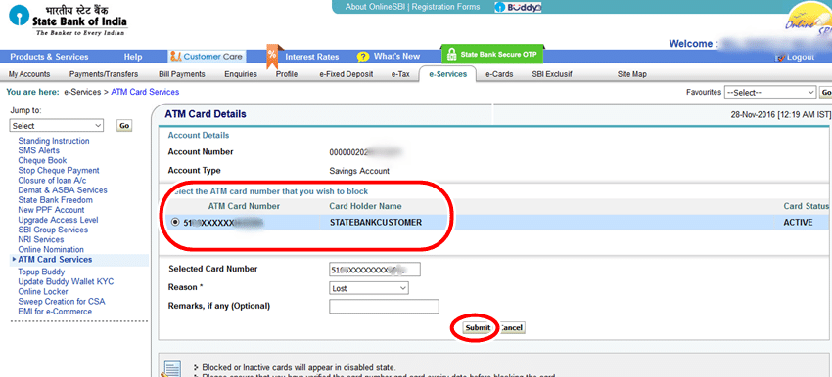832x377 pixels.
Task: Click the notes icon beside blocked cards info
Action: pyautogui.click(x=172, y=368)
